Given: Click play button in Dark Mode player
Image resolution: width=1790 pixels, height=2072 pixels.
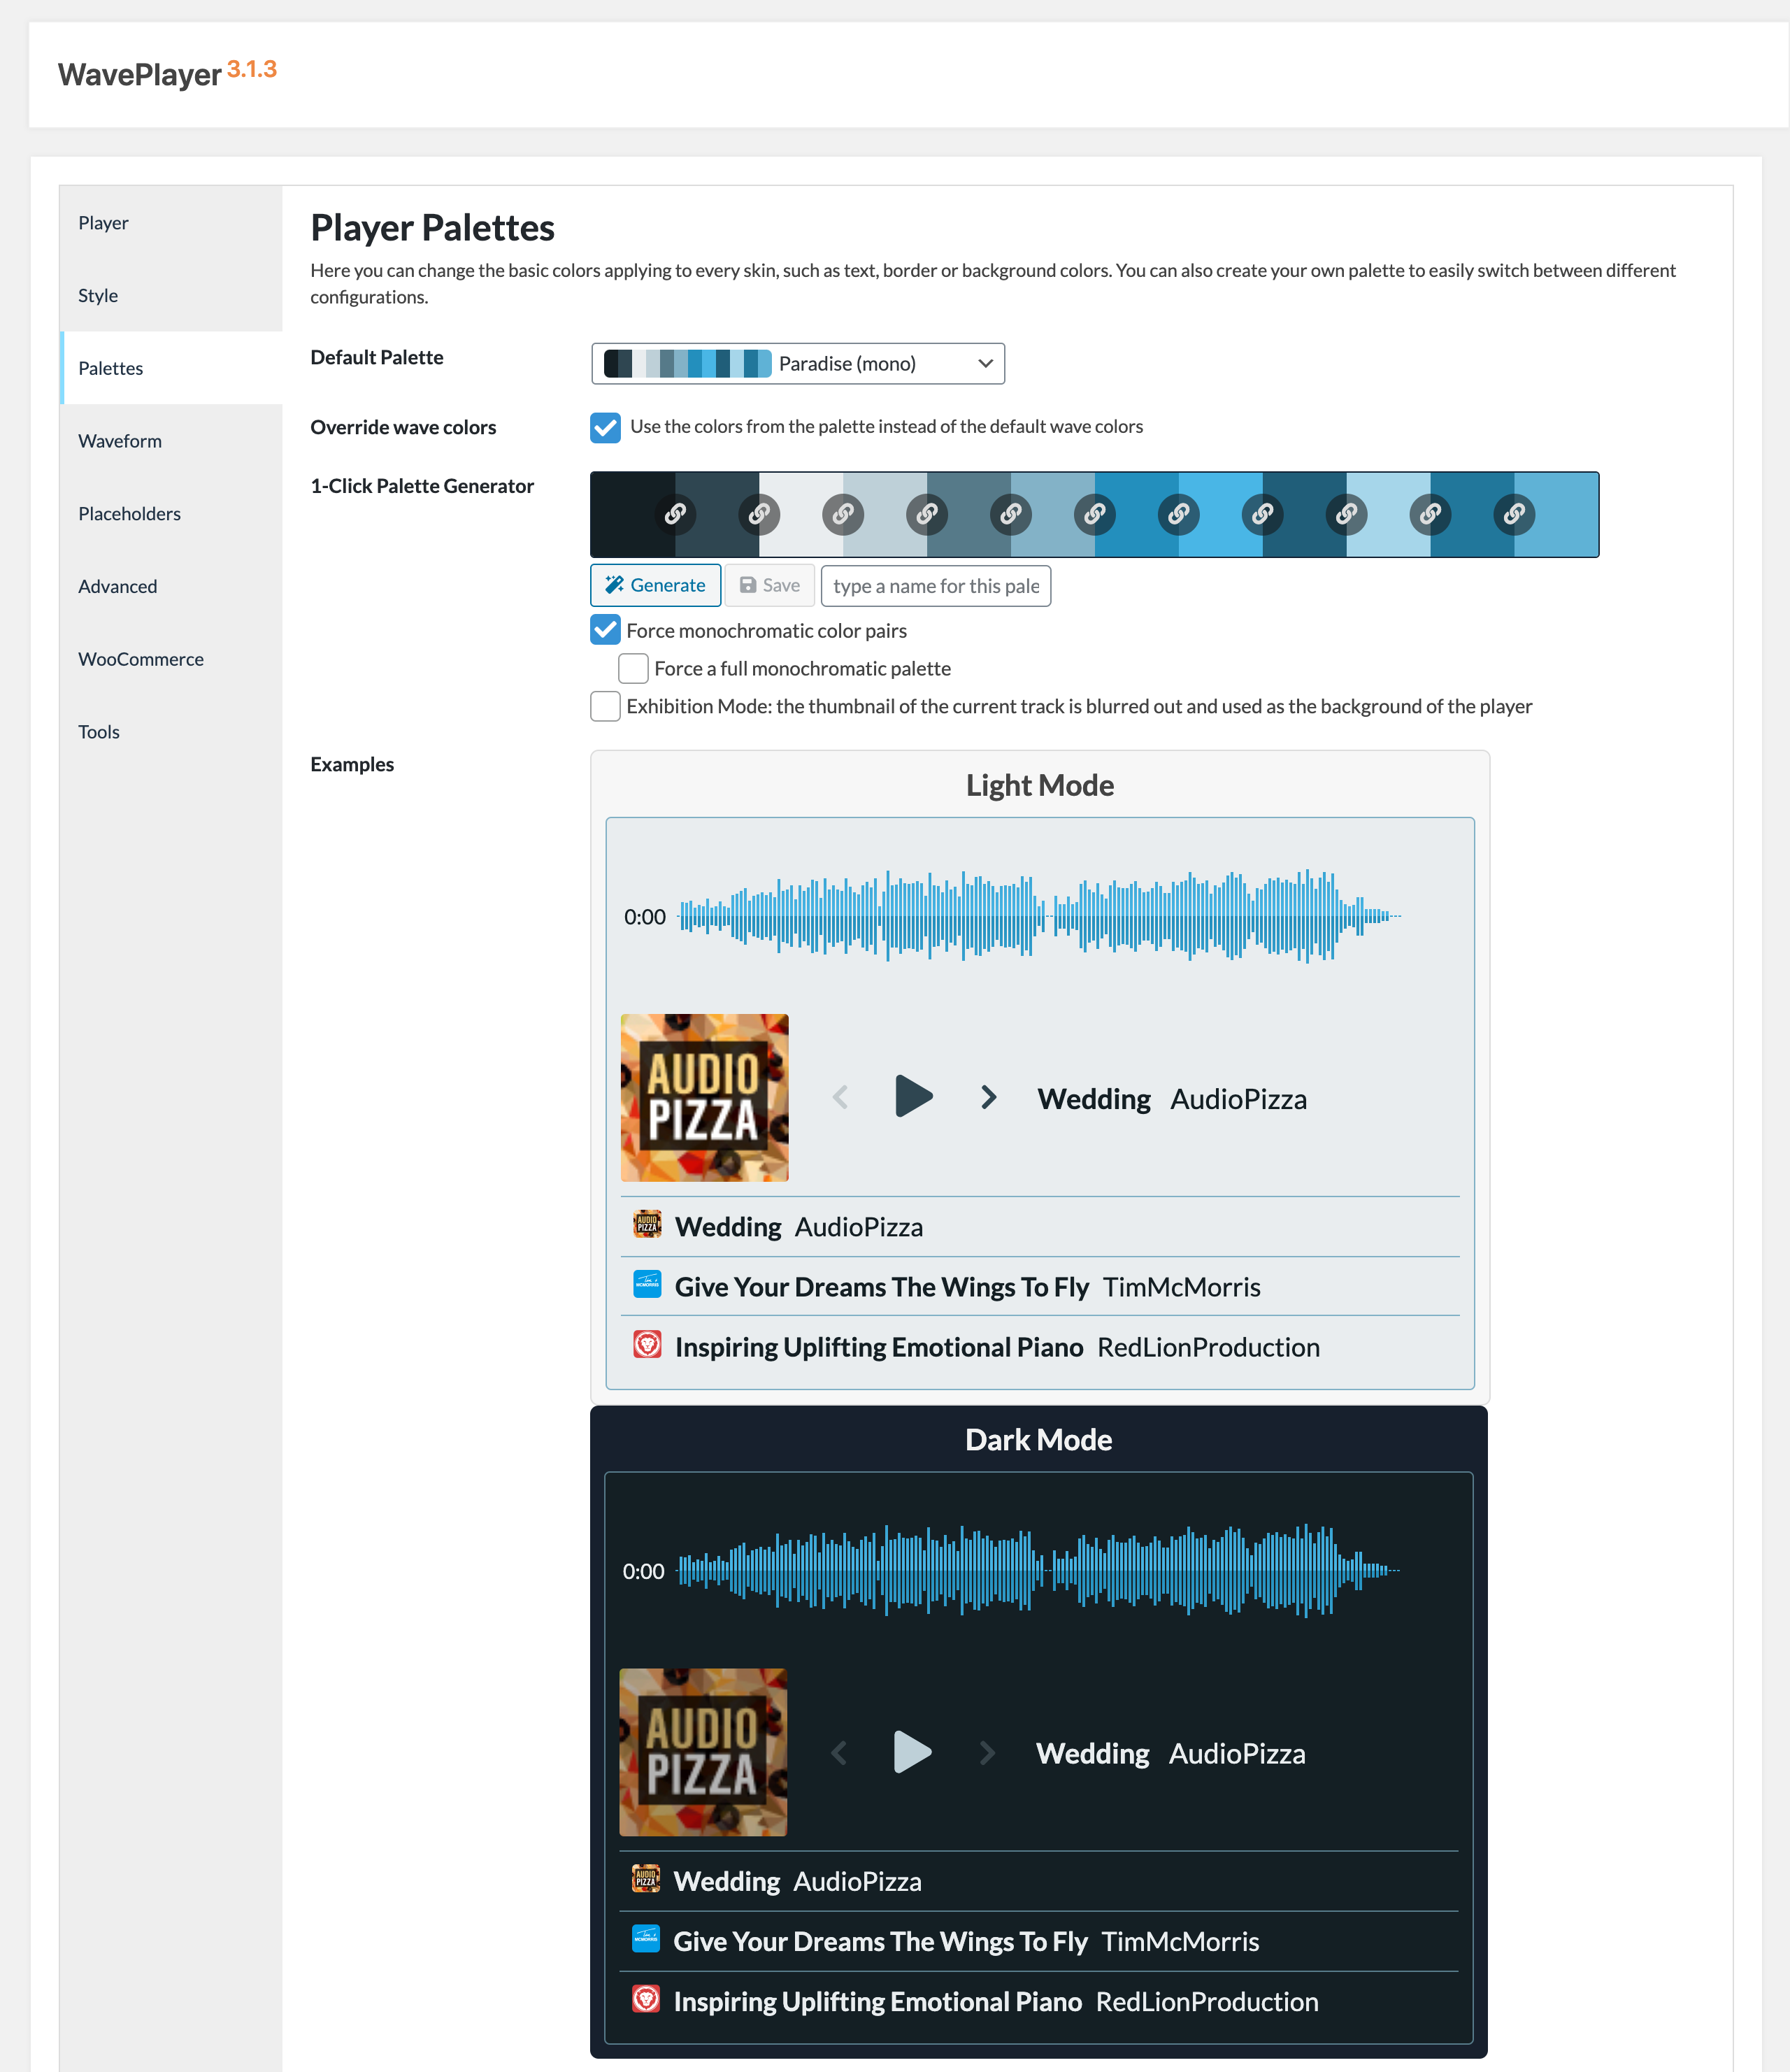Looking at the screenshot, I should coord(912,1752).
